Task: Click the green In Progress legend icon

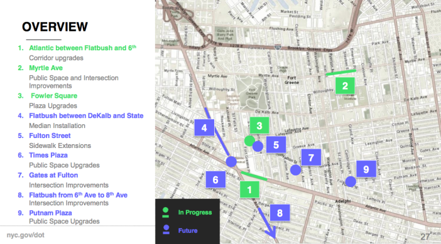Action: pos(166,212)
